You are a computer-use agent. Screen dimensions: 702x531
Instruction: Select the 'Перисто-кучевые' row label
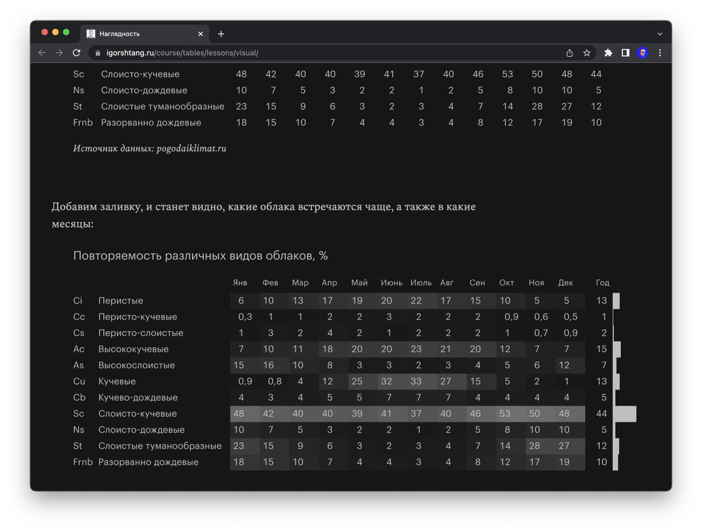[x=137, y=317]
